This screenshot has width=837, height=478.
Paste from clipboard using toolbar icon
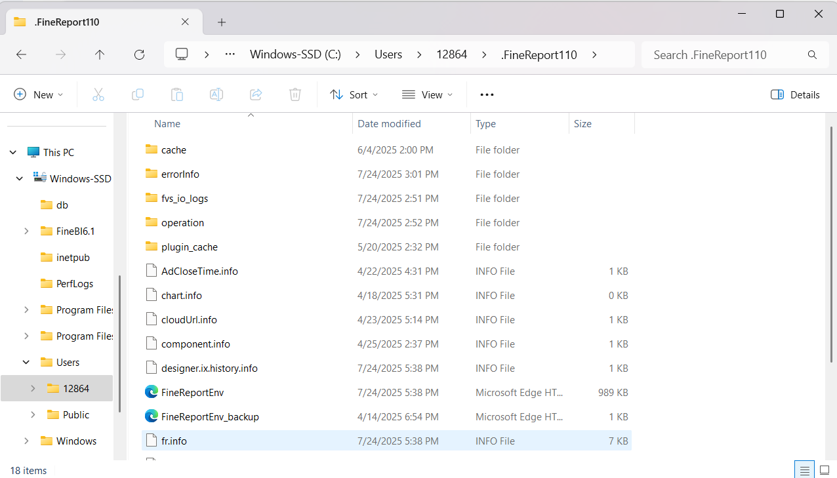(177, 94)
